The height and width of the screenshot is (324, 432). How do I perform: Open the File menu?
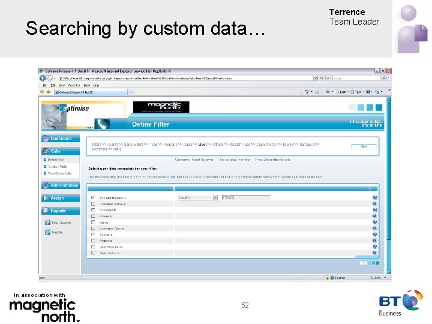45,85
